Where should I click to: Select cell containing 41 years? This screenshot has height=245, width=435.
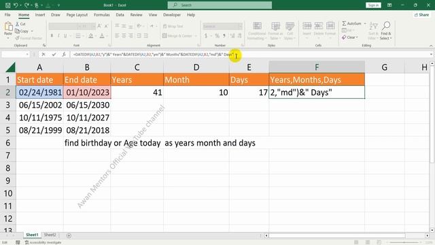137,93
